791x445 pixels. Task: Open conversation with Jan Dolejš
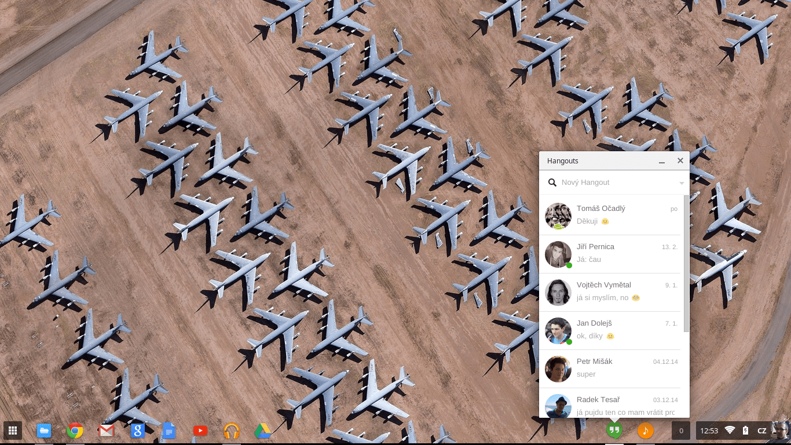(x=610, y=330)
